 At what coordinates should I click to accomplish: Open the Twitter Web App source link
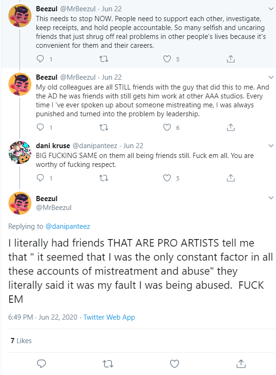[109, 317]
